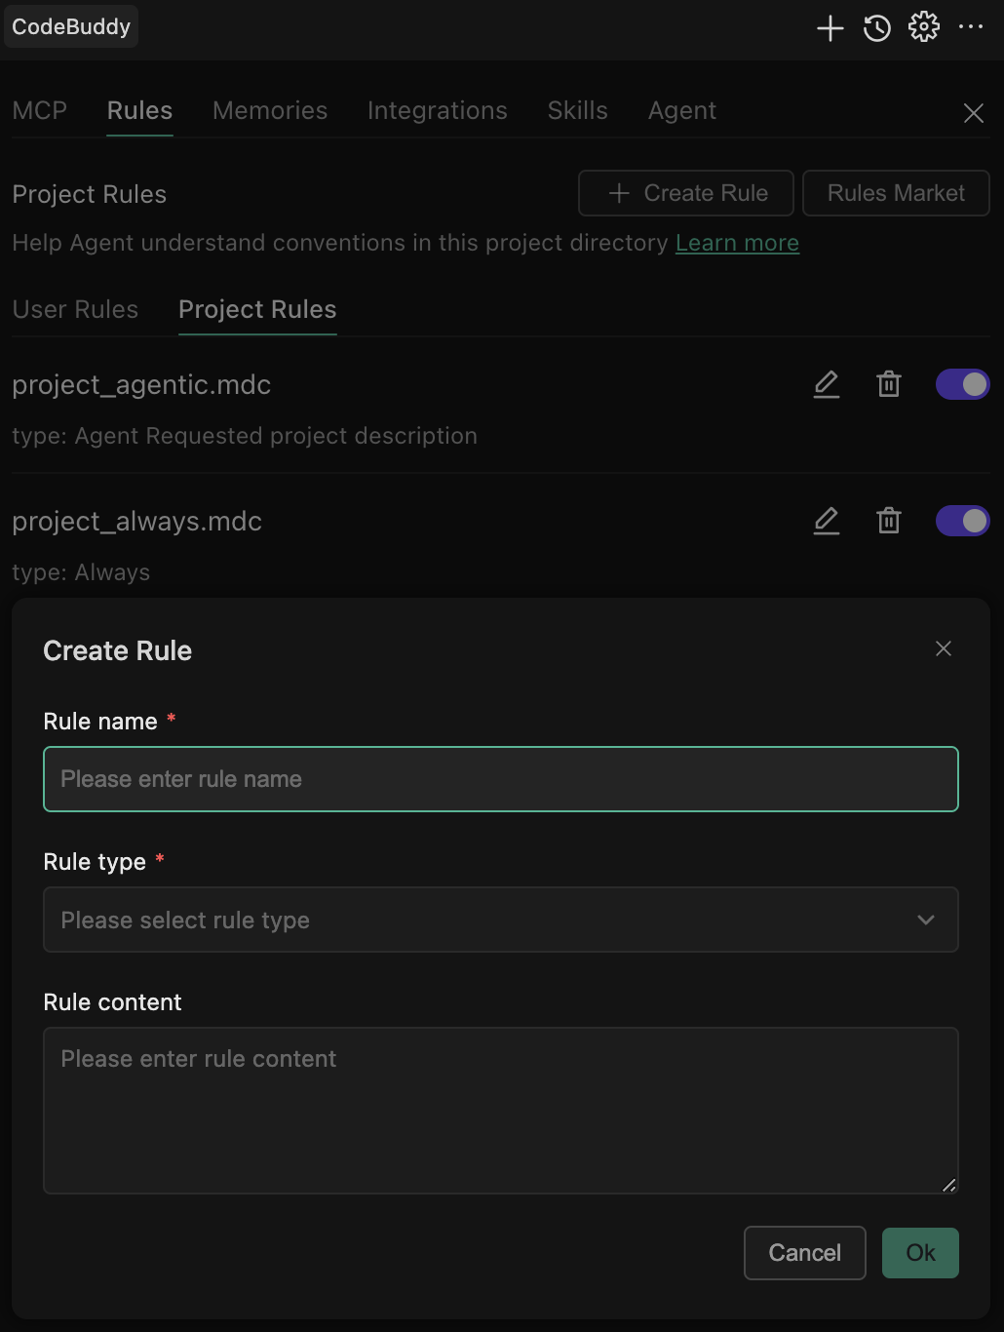Edit project_always.mdc with pencil icon
Viewport: 1004px width, 1332px height.
(827, 521)
